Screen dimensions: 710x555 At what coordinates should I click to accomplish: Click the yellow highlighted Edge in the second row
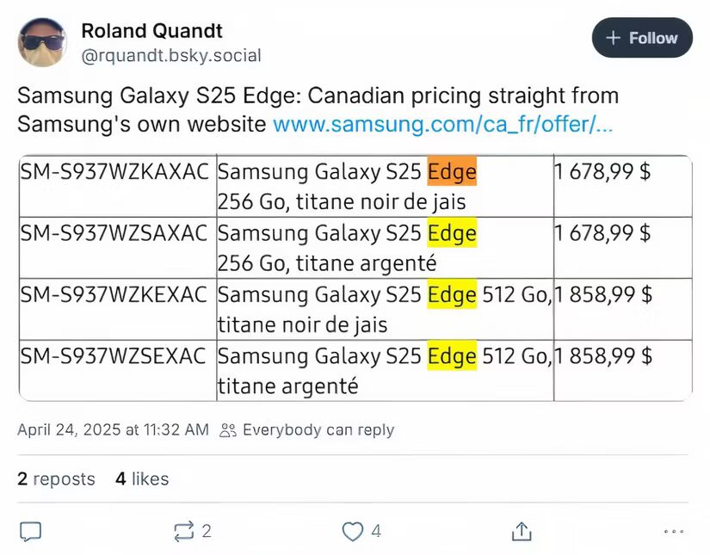point(453,233)
